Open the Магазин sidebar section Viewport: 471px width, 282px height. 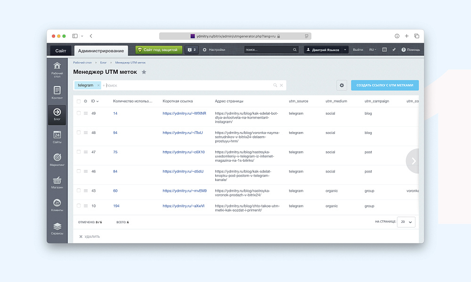[57, 182]
